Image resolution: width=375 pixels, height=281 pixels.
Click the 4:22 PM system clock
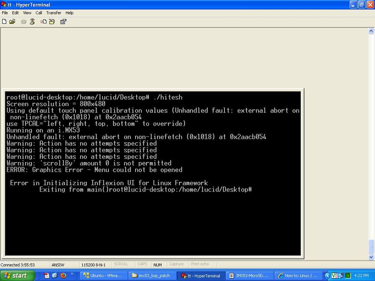361,276
